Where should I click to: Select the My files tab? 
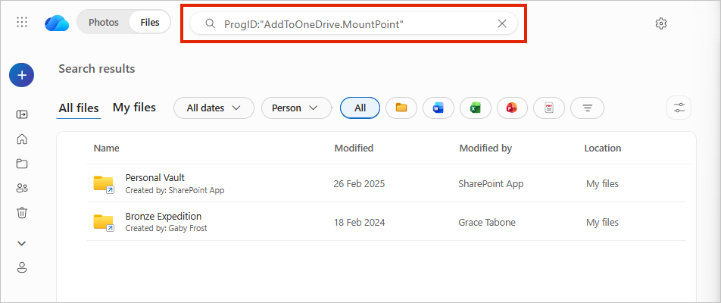pos(134,108)
